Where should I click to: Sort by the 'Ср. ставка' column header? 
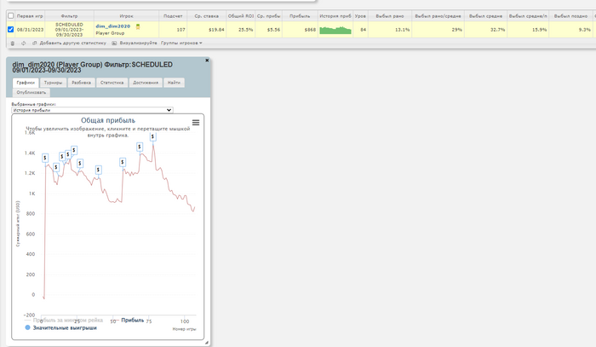point(206,16)
